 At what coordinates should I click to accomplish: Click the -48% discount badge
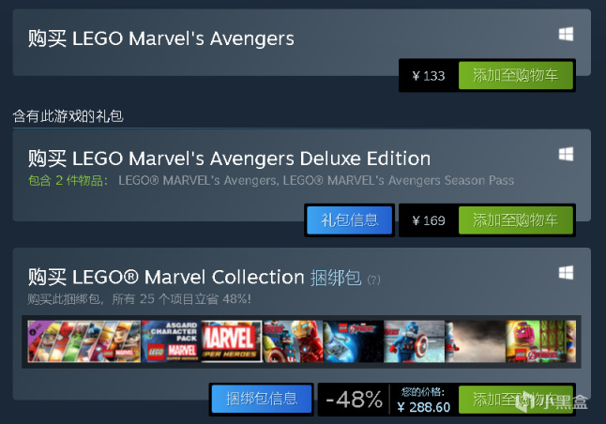tap(354, 400)
